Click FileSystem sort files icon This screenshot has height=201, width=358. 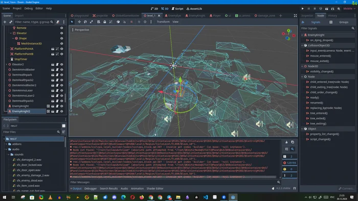(64, 132)
